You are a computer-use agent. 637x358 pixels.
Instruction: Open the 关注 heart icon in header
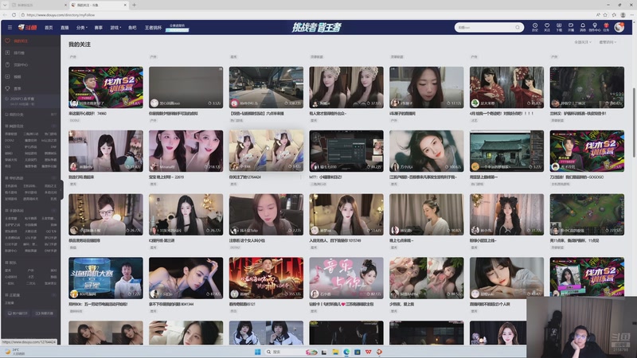pyautogui.click(x=547, y=27)
